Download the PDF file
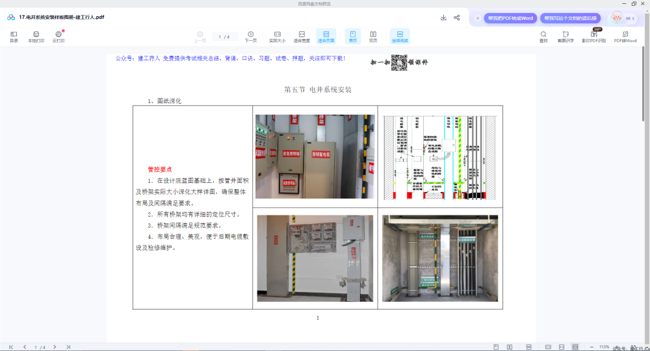The height and width of the screenshot is (351, 650). pyautogui.click(x=443, y=18)
